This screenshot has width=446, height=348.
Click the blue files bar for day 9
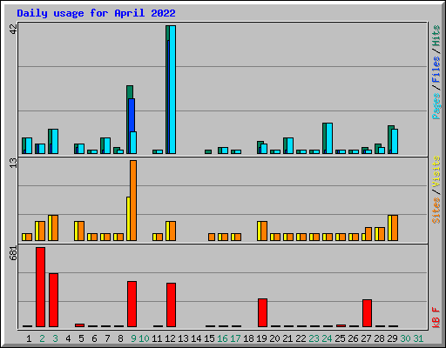pyautogui.click(x=132, y=115)
